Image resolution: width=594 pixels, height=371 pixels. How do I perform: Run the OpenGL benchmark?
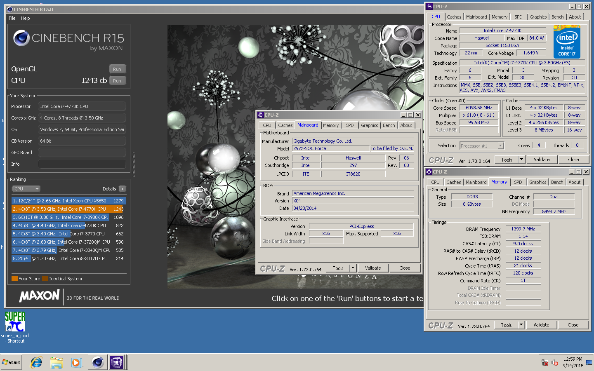[117, 69]
